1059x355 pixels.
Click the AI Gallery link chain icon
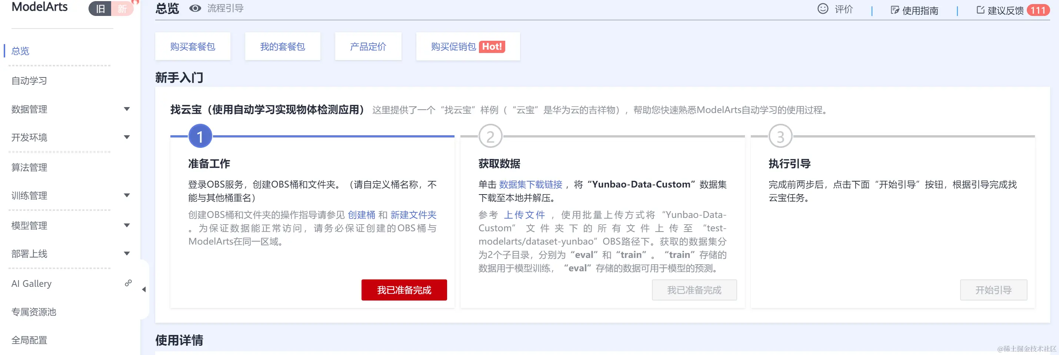[x=128, y=283]
